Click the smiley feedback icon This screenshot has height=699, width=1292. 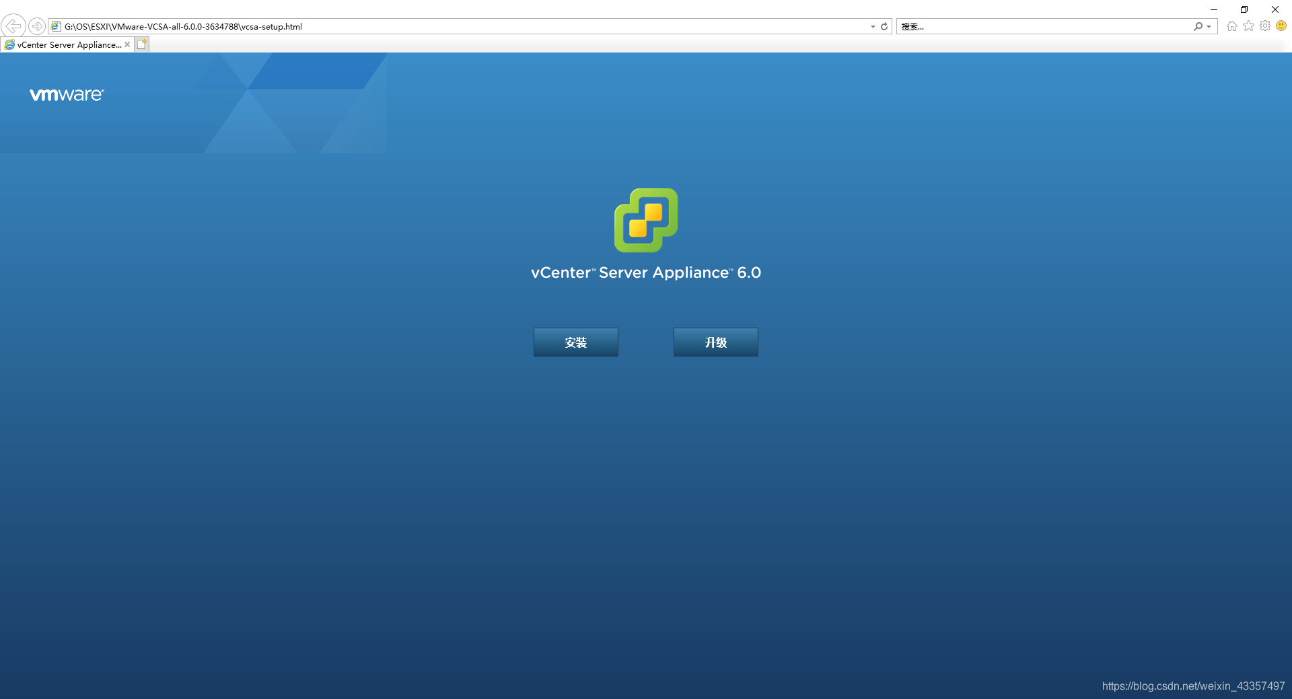point(1281,26)
